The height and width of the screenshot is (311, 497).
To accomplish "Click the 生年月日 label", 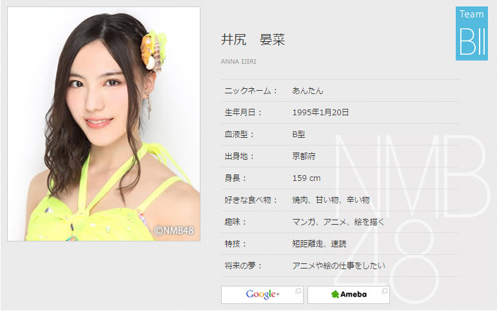I will [x=243, y=113].
